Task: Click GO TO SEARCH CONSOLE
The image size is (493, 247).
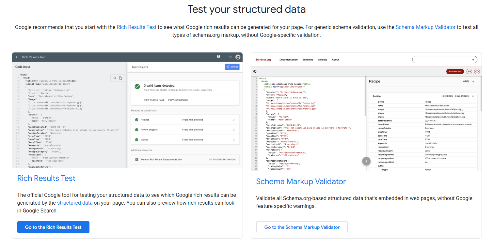Action: 222,160
